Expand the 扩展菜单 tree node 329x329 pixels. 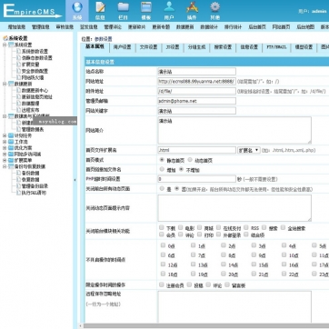(x=5, y=160)
